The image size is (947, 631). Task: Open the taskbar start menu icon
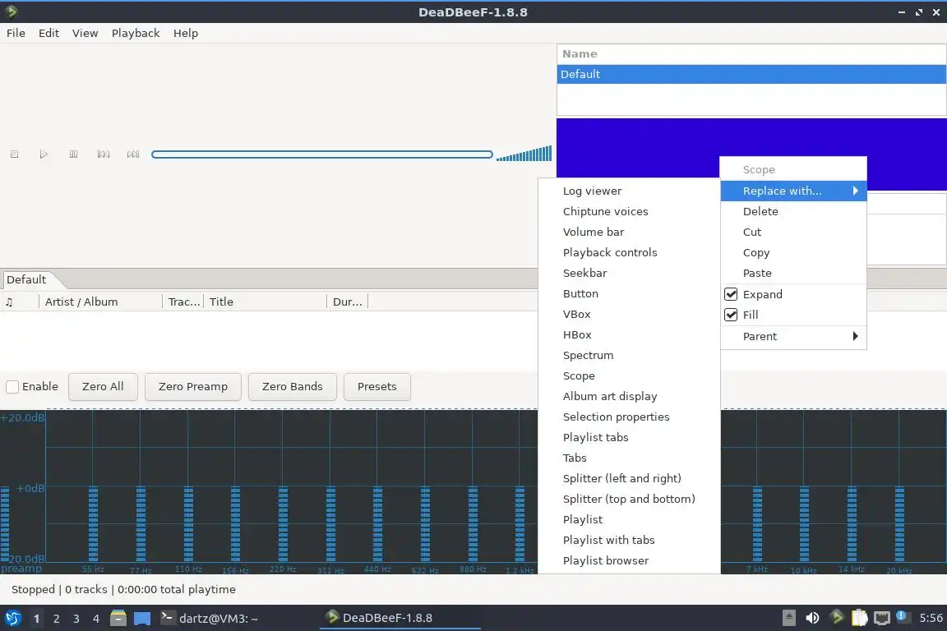point(12,619)
